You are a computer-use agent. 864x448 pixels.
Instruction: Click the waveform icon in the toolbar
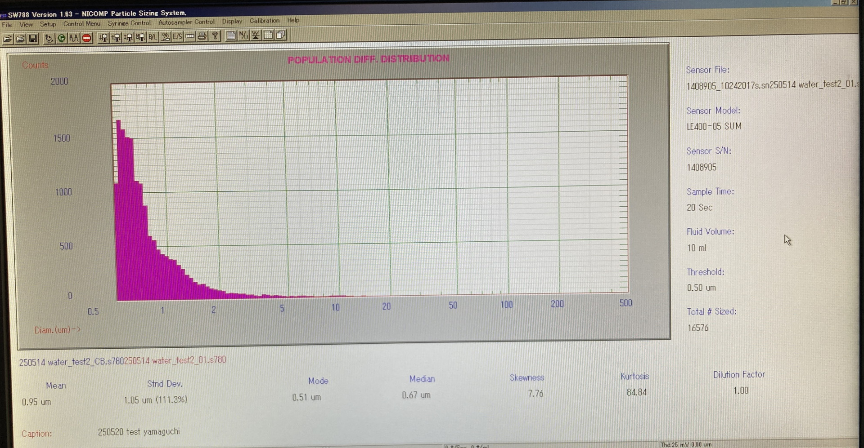[x=74, y=39]
